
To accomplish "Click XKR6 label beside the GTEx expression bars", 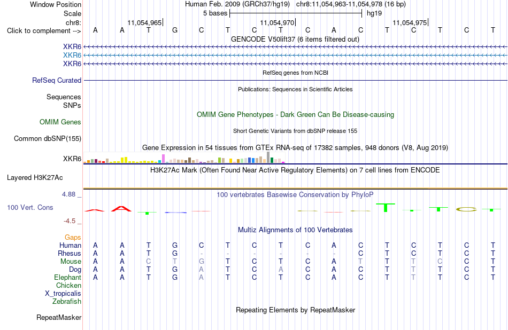I will pos(72,159).
